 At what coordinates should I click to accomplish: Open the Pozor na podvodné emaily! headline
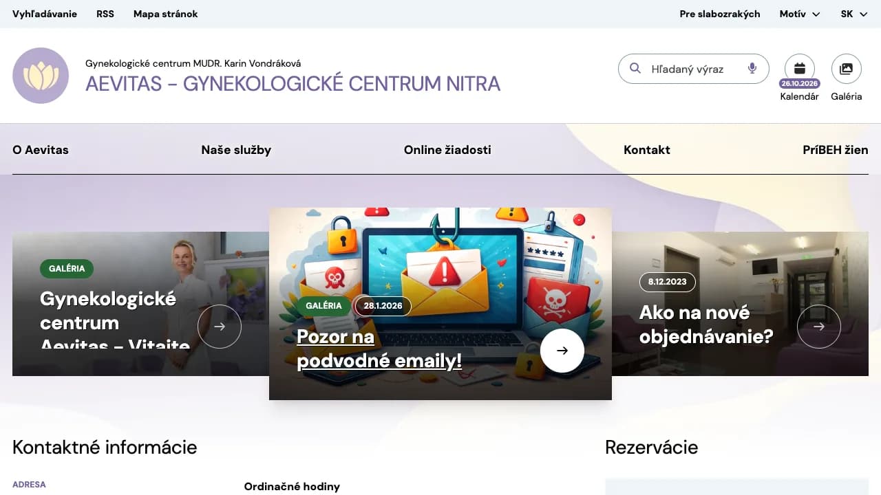(x=379, y=349)
